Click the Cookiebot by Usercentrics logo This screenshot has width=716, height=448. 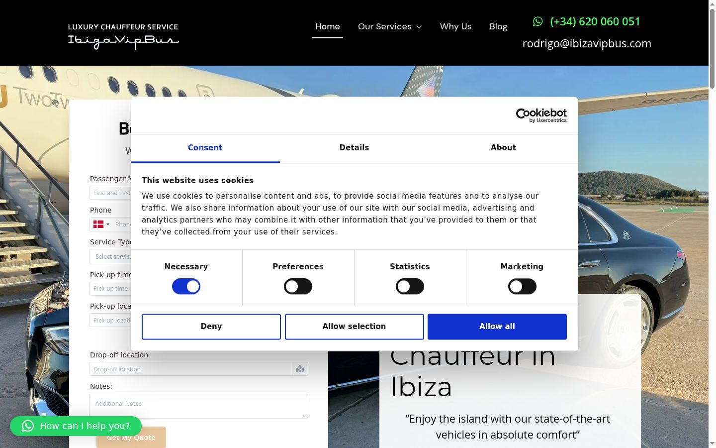click(541, 115)
